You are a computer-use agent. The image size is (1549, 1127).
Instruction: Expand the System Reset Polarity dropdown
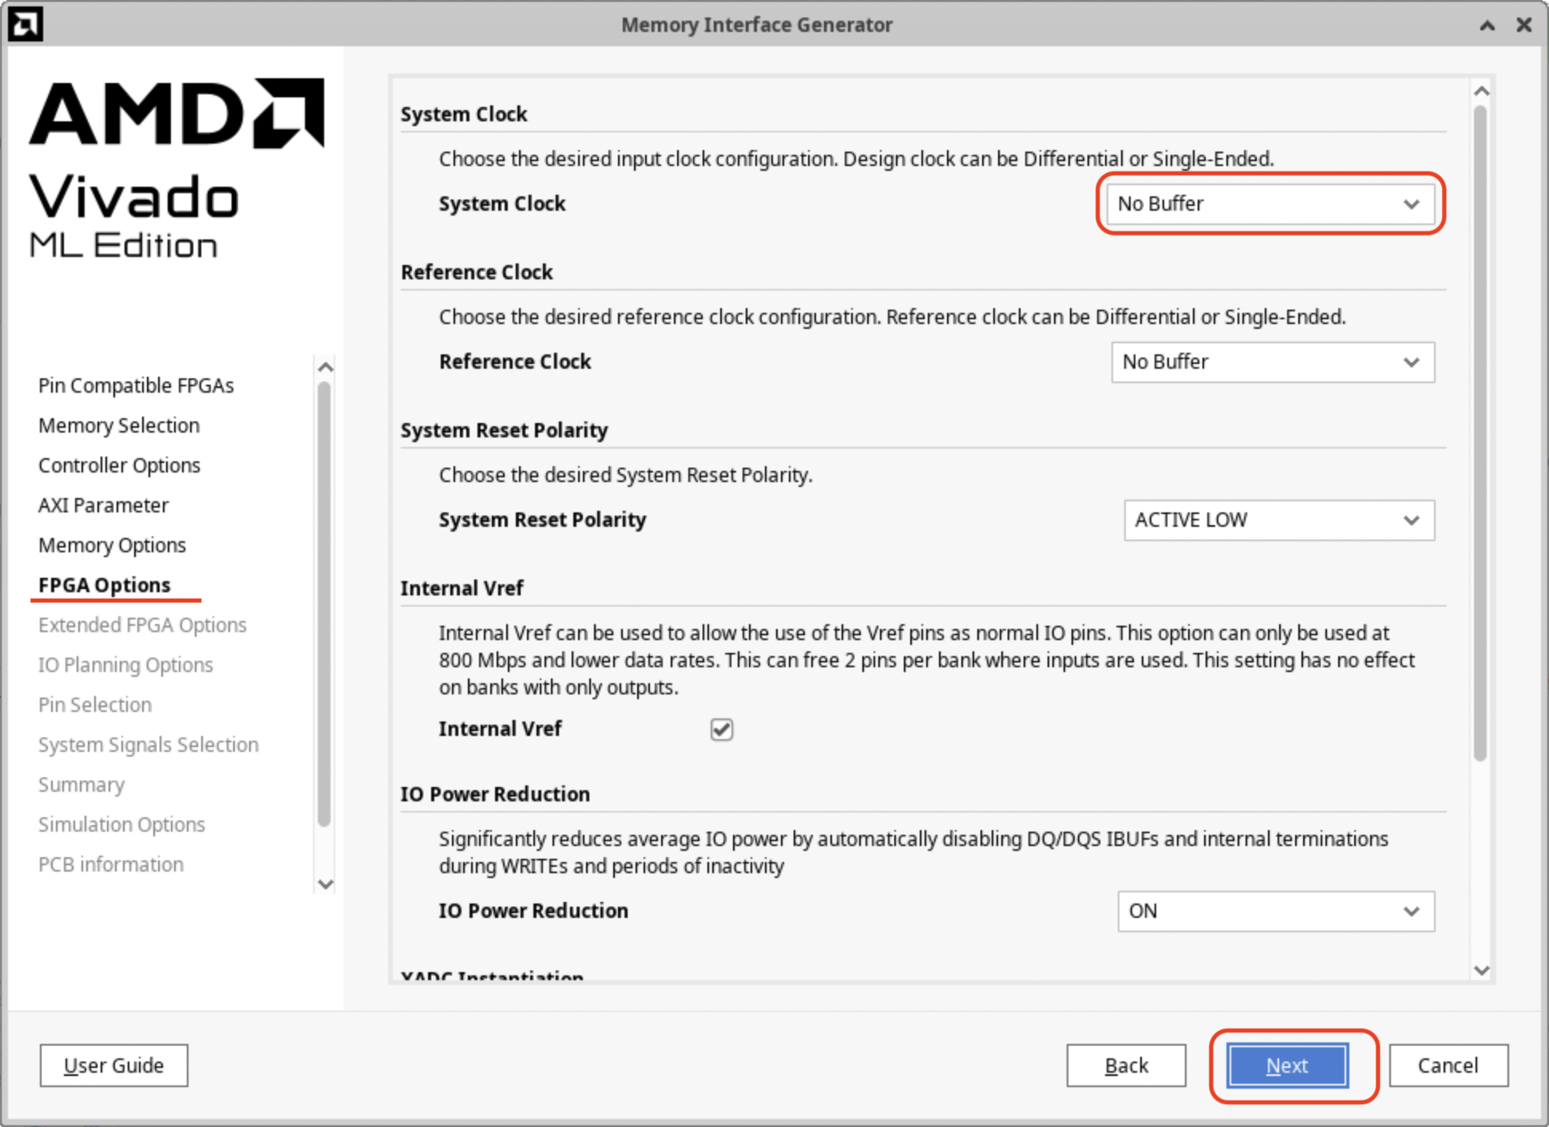tap(1278, 520)
